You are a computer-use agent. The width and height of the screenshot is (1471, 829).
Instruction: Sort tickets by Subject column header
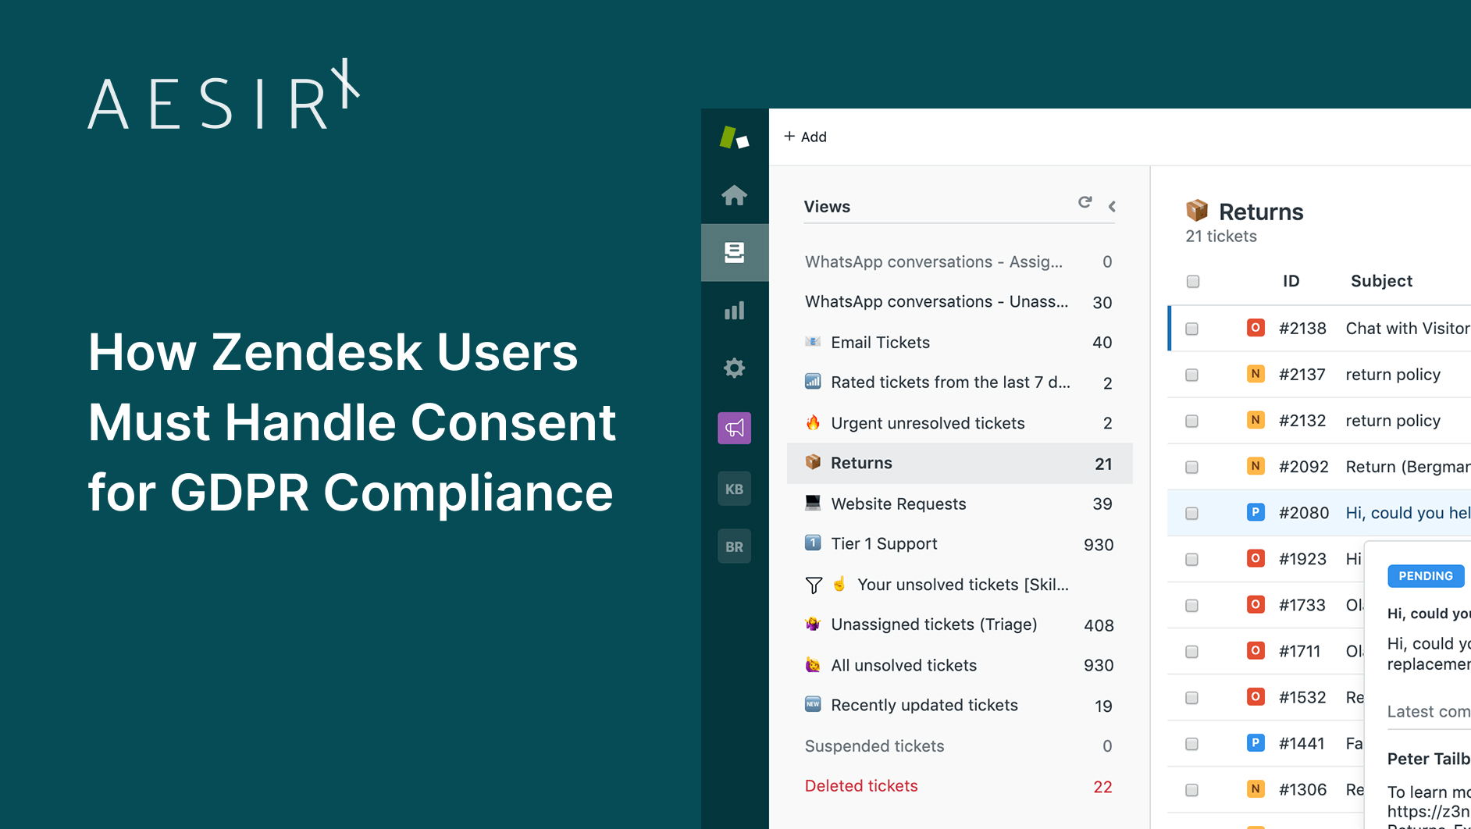point(1381,281)
